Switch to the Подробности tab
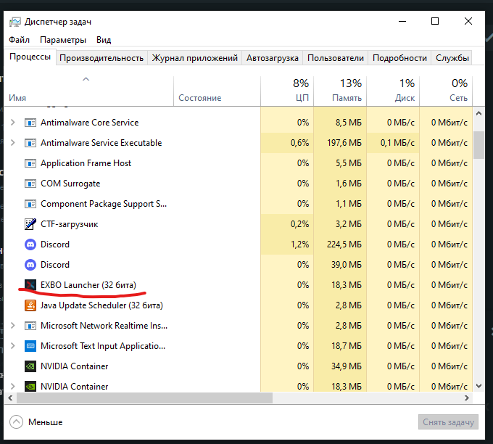 point(399,58)
